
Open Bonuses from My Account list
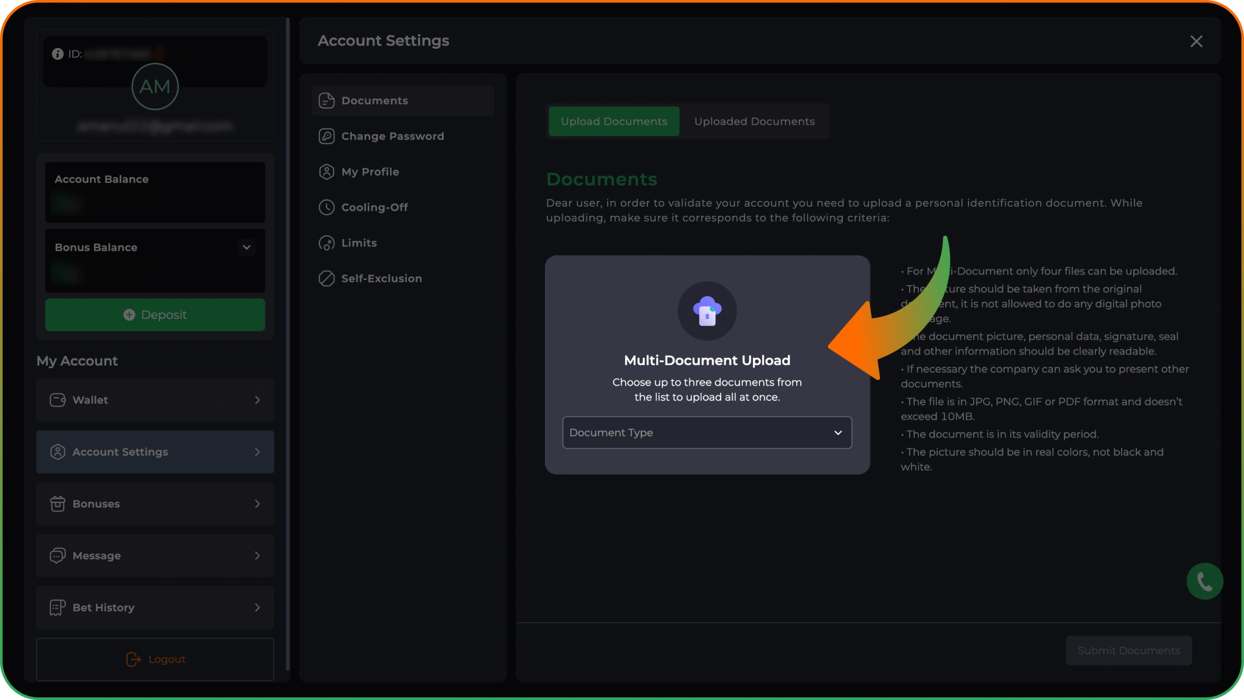tap(155, 504)
